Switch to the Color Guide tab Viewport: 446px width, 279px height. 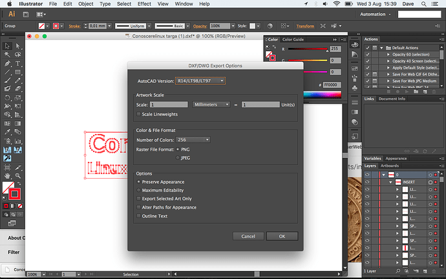pyautogui.click(x=293, y=39)
